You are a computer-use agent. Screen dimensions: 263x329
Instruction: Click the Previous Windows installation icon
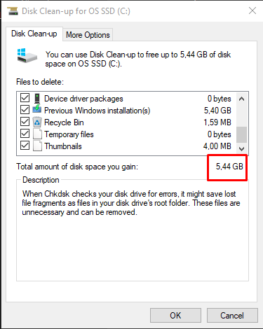coord(37,109)
